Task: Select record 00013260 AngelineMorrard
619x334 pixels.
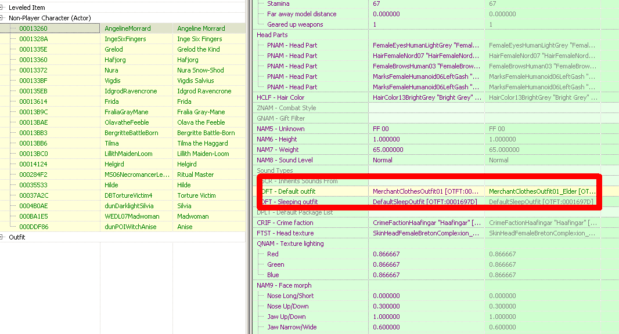Action: click(x=123, y=28)
